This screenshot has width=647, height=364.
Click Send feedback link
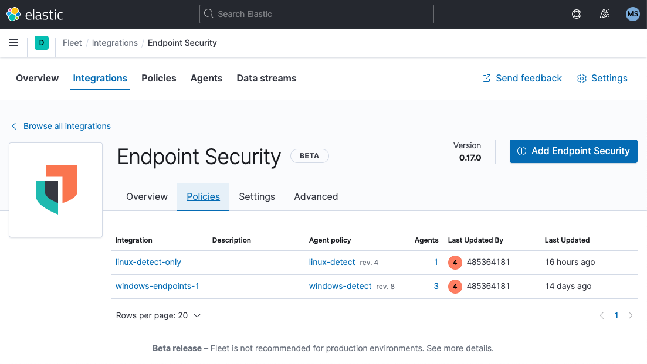click(x=522, y=79)
